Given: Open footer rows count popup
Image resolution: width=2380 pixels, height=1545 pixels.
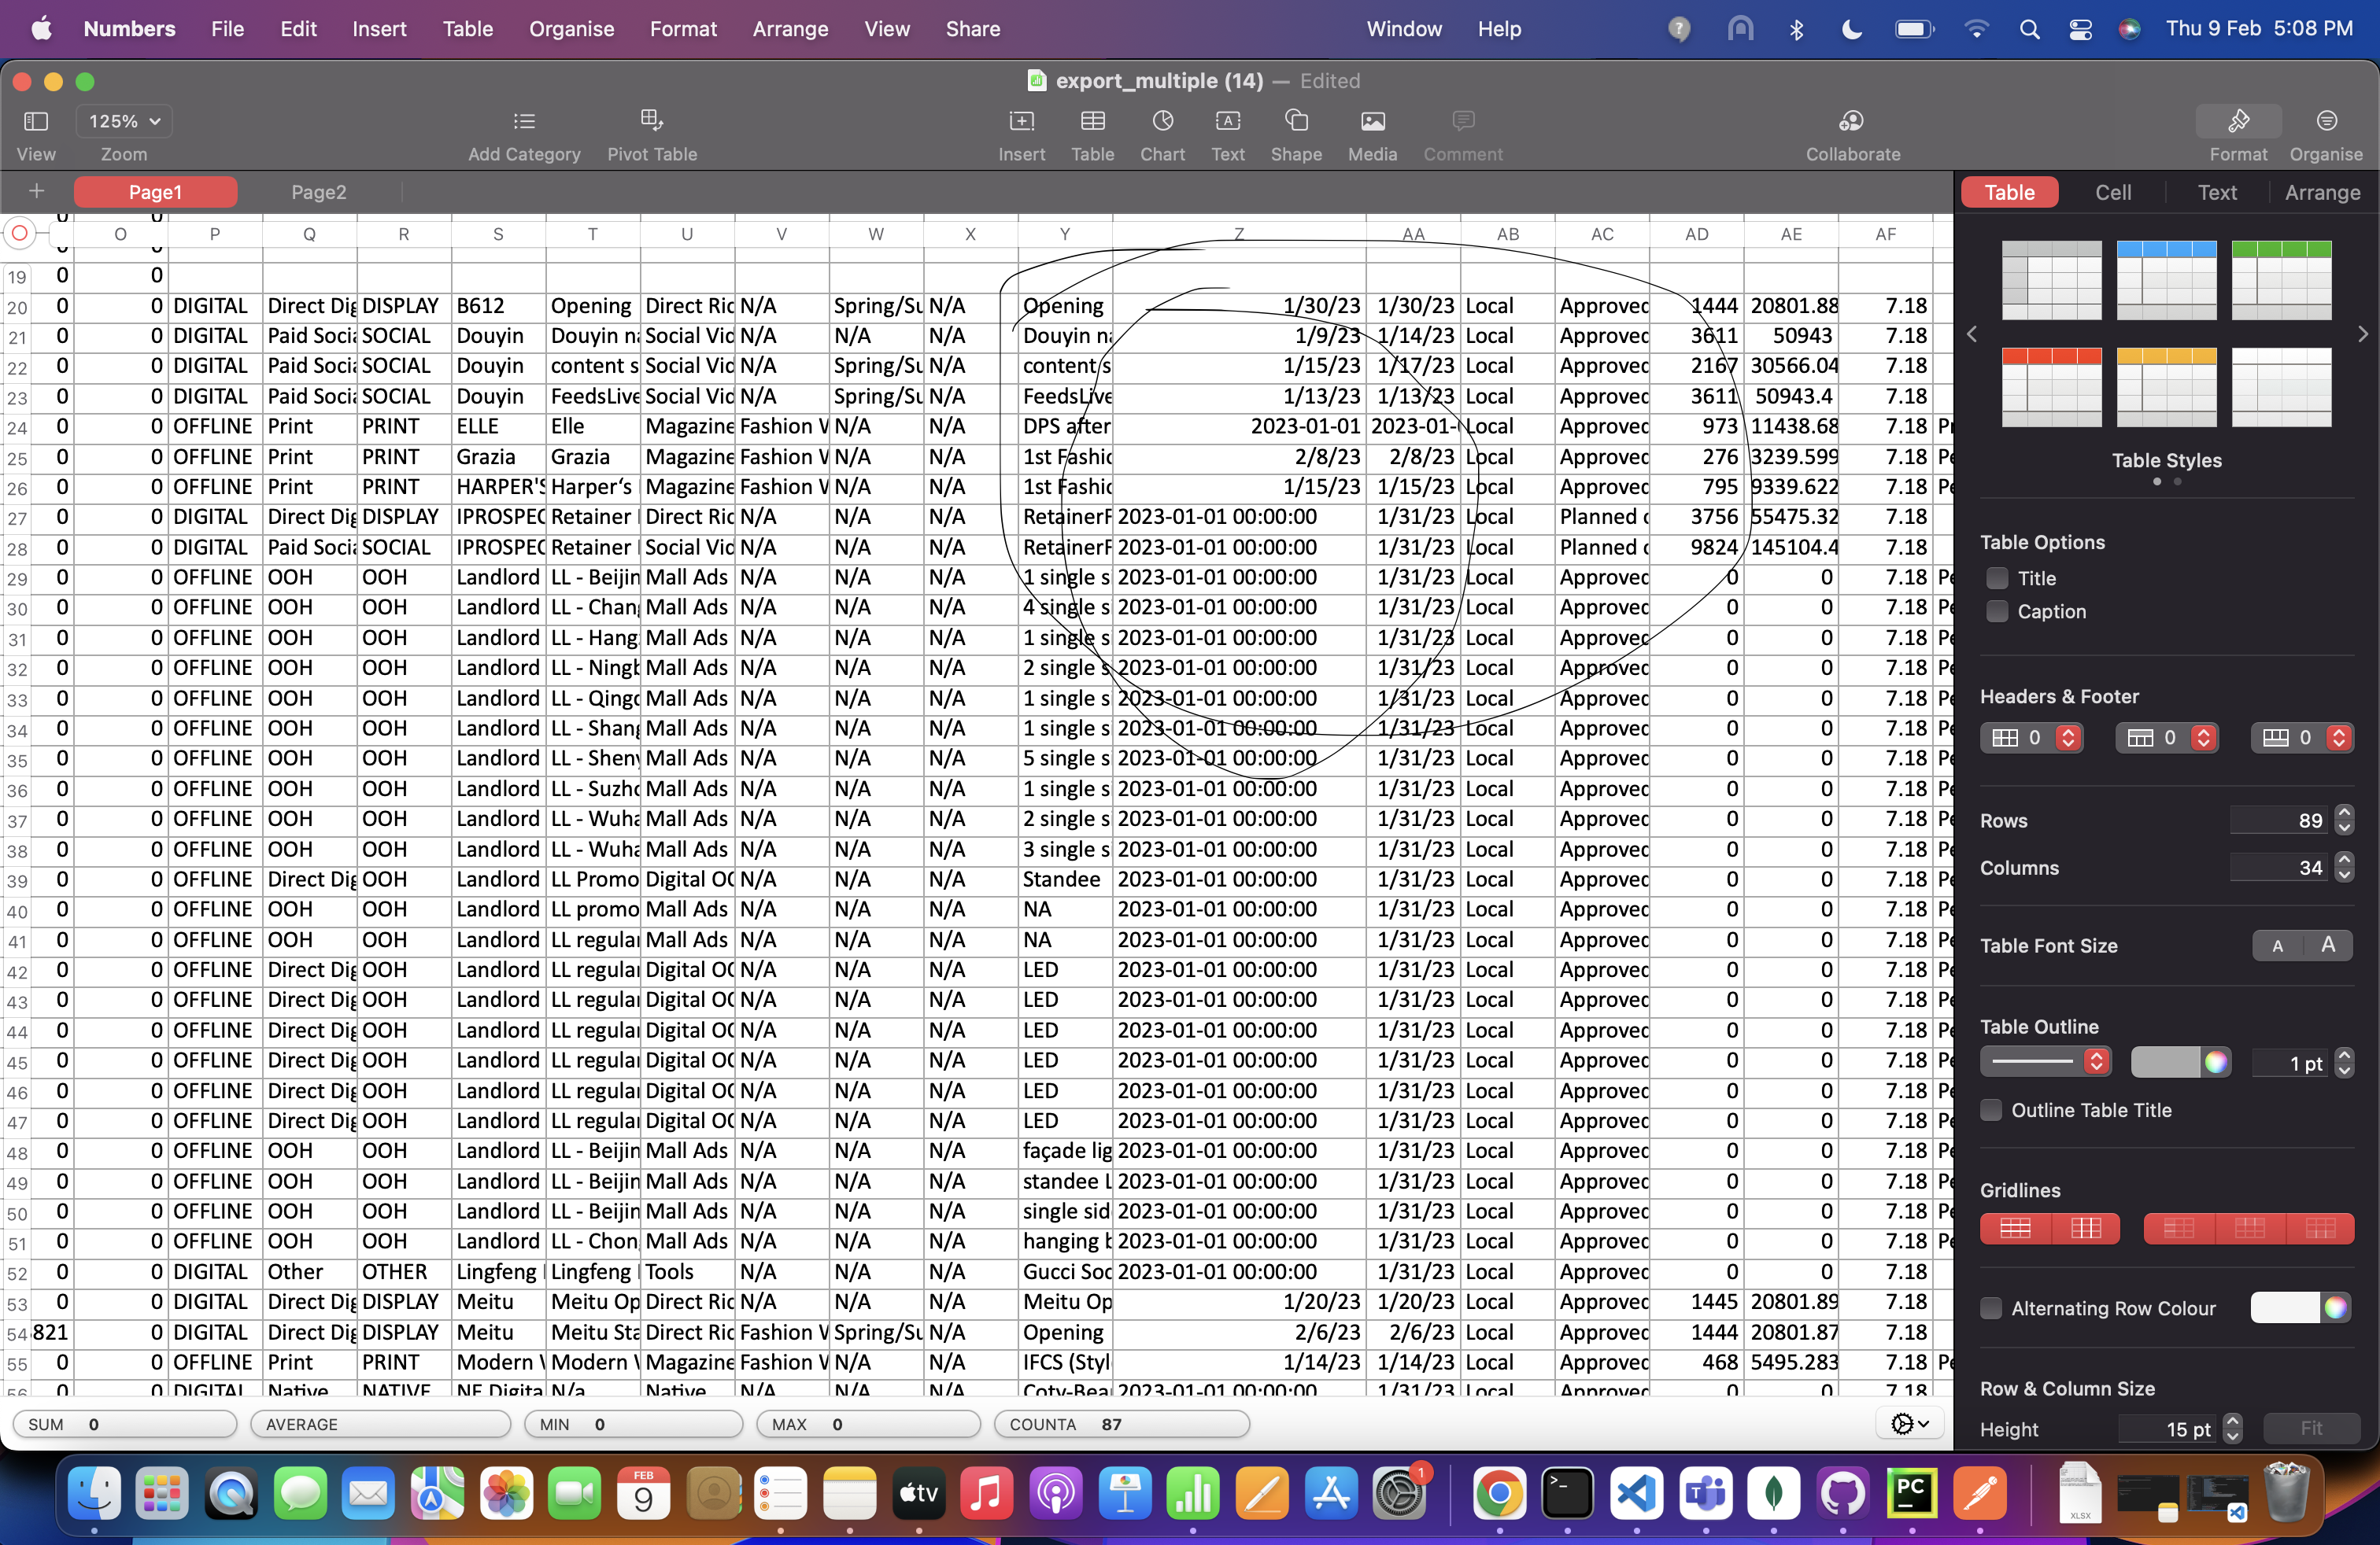Looking at the screenshot, I should pyautogui.click(x=2302, y=738).
